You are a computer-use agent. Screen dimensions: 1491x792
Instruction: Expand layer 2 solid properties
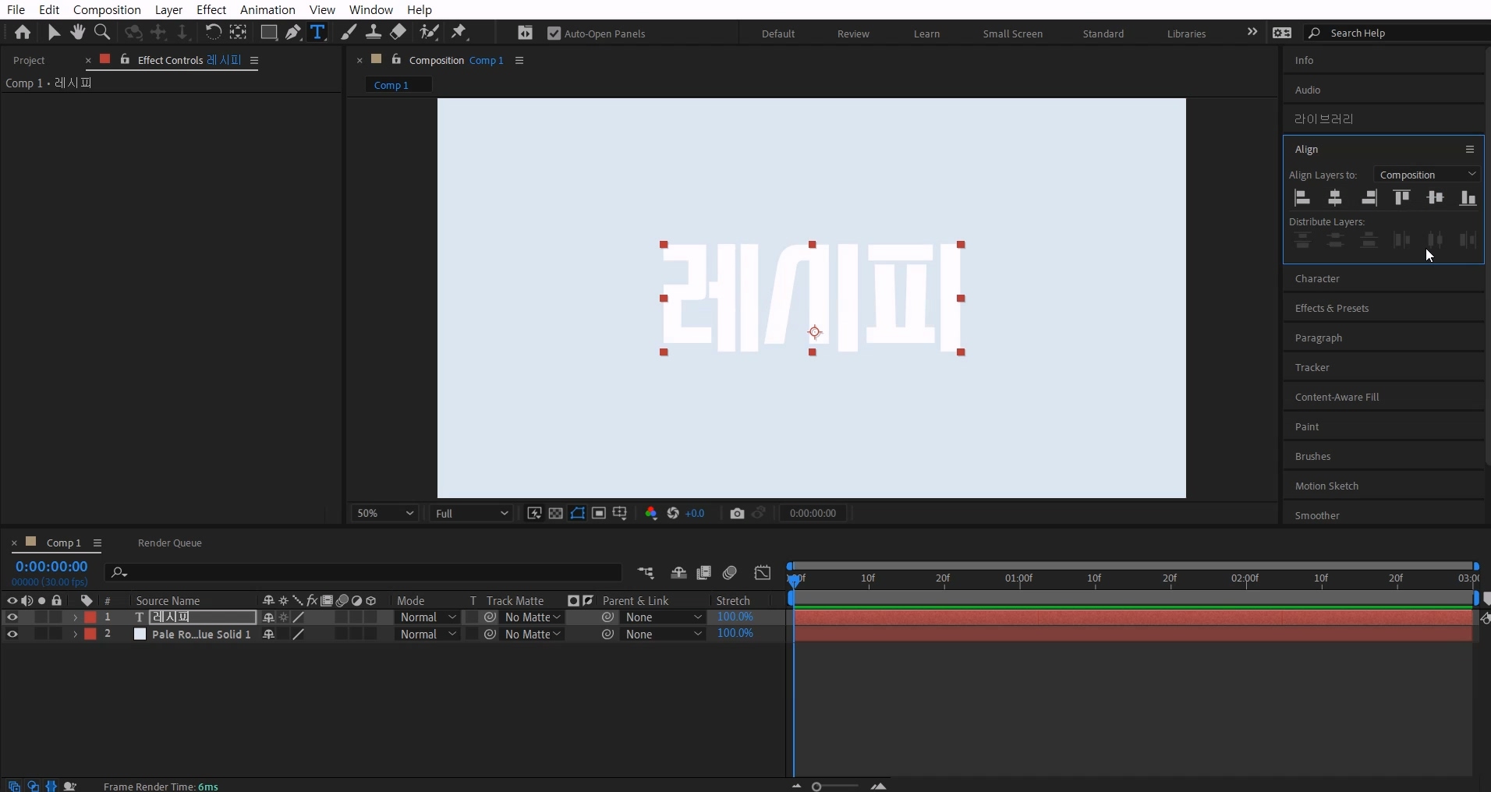click(75, 635)
